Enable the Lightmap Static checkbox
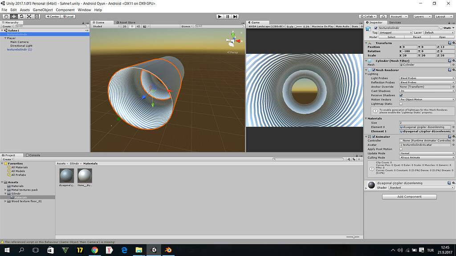 401,104
